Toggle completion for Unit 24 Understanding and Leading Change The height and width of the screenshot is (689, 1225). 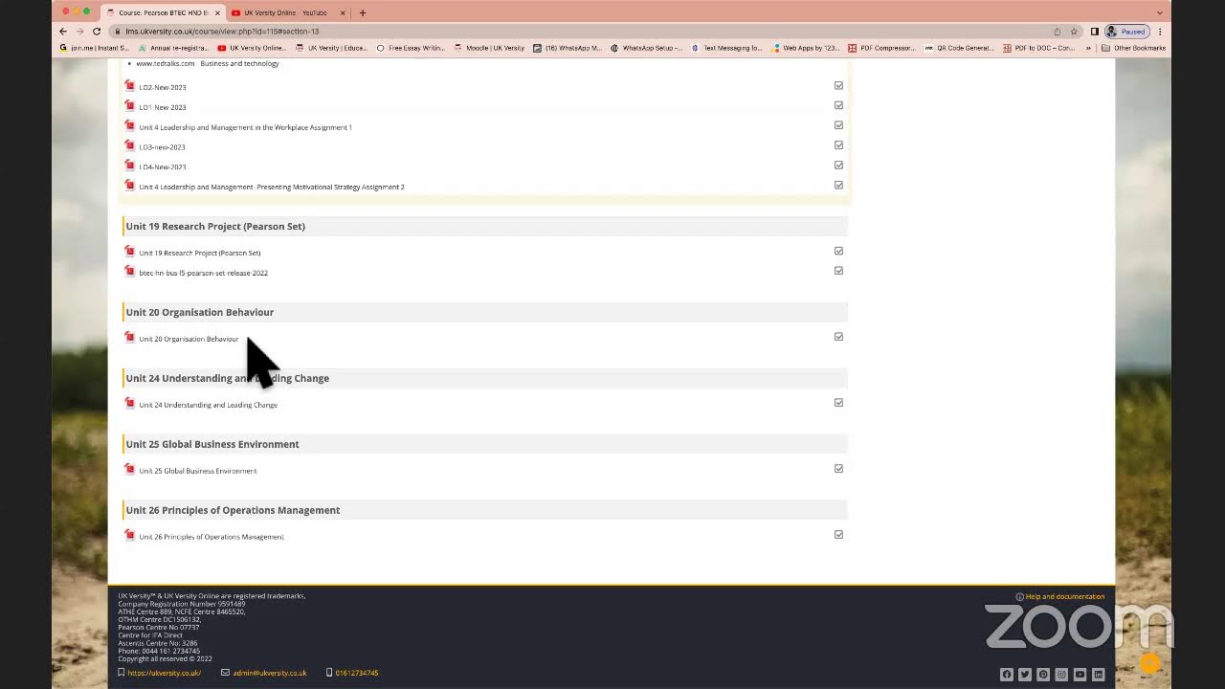pos(838,403)
